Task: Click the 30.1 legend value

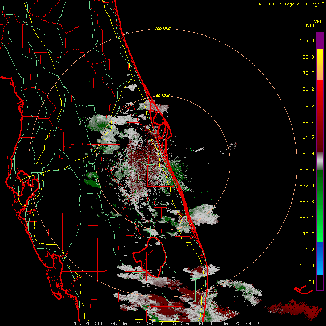Action: (308, 121)
